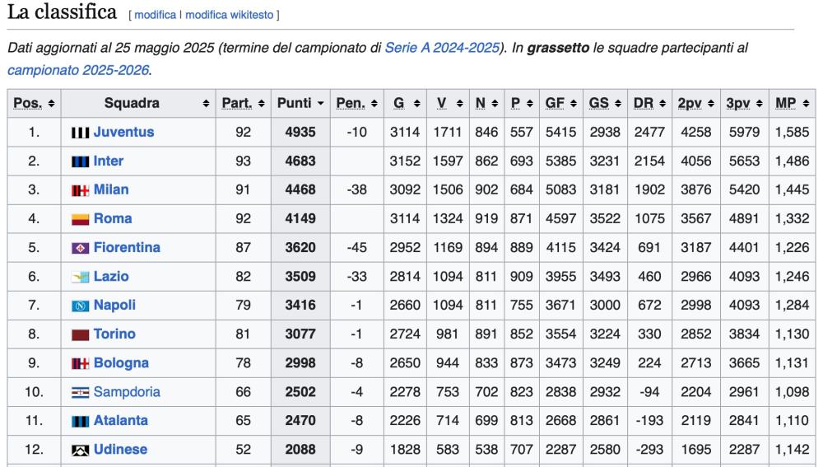Sort table by Pos. column

point(32,104)
